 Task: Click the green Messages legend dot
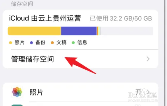73,43
